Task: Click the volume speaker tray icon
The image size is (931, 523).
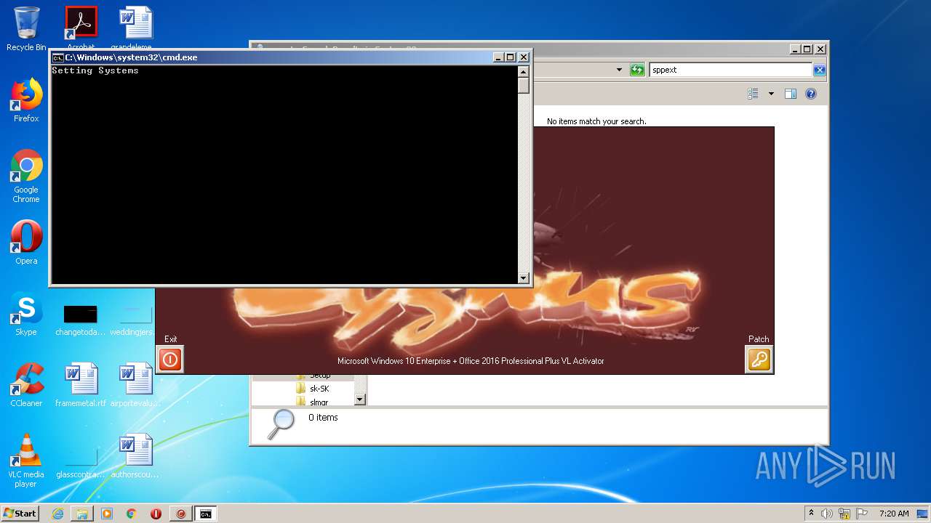Action: [x=827, y=514]
